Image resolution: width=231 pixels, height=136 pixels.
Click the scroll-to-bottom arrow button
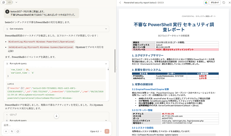[x=56, y=116]
